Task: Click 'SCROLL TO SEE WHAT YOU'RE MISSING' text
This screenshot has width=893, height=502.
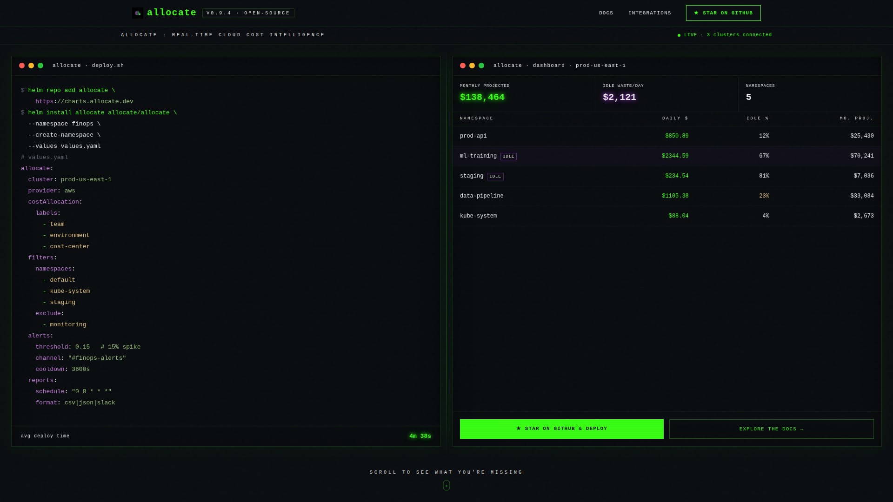Action: pyautogui.click(x=446, y=472)
